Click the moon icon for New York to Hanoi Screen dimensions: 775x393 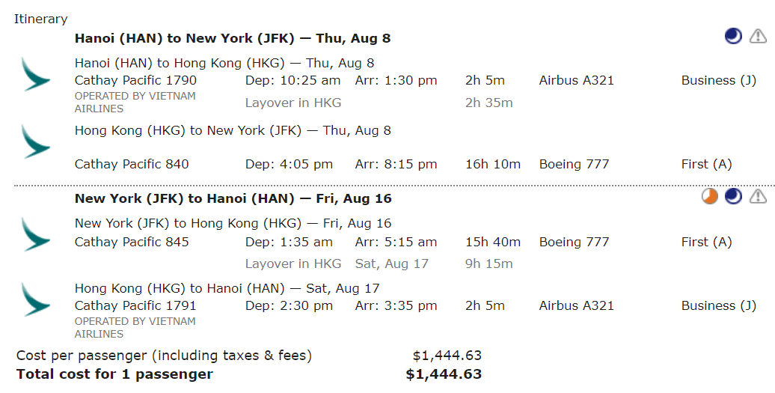(x=734, y=196)
